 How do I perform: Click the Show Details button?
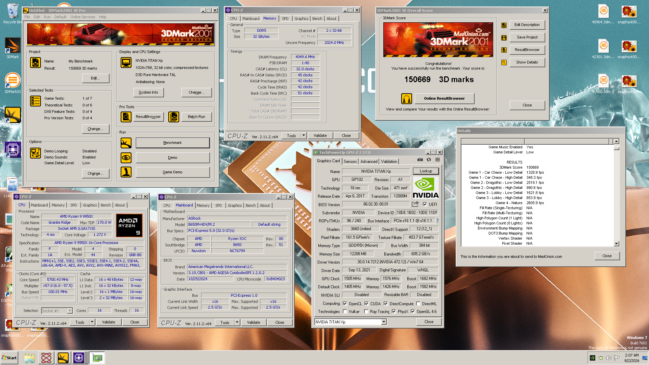527,62
